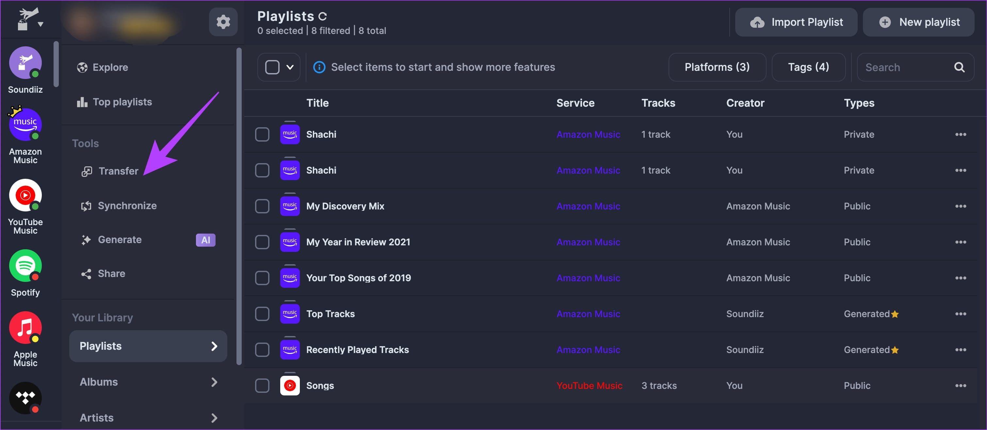Open more options for Recently Played Tracks

pyautogui.click(x=961, y=350)
